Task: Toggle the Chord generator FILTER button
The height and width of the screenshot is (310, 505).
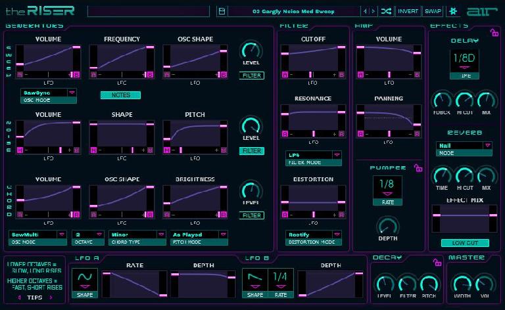Action: [252, 215]
